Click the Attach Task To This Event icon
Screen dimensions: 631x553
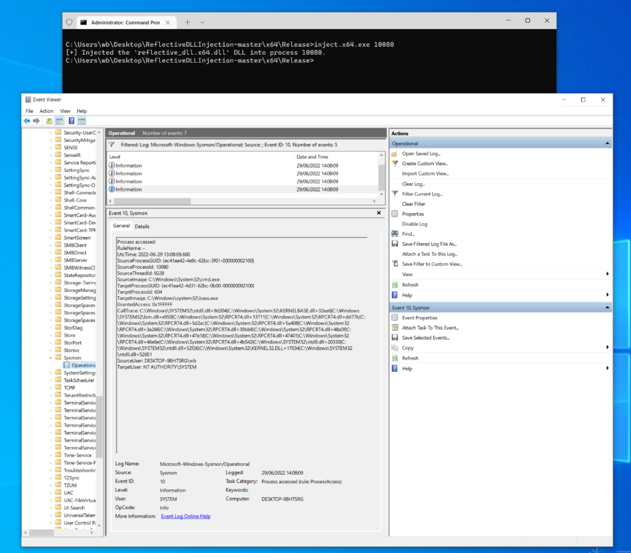coord(395,327)
